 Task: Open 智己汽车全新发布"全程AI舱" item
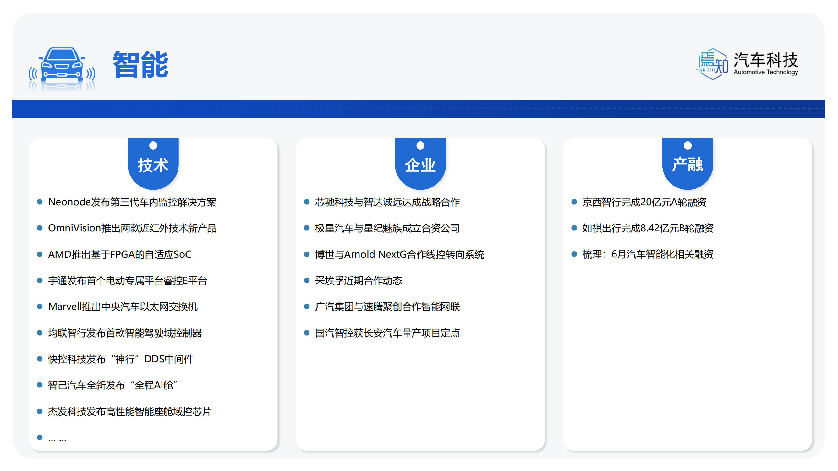[112, 385]
